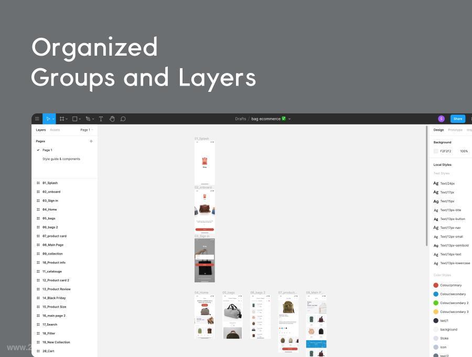Click the blue Share button

(x=457, y=119)
